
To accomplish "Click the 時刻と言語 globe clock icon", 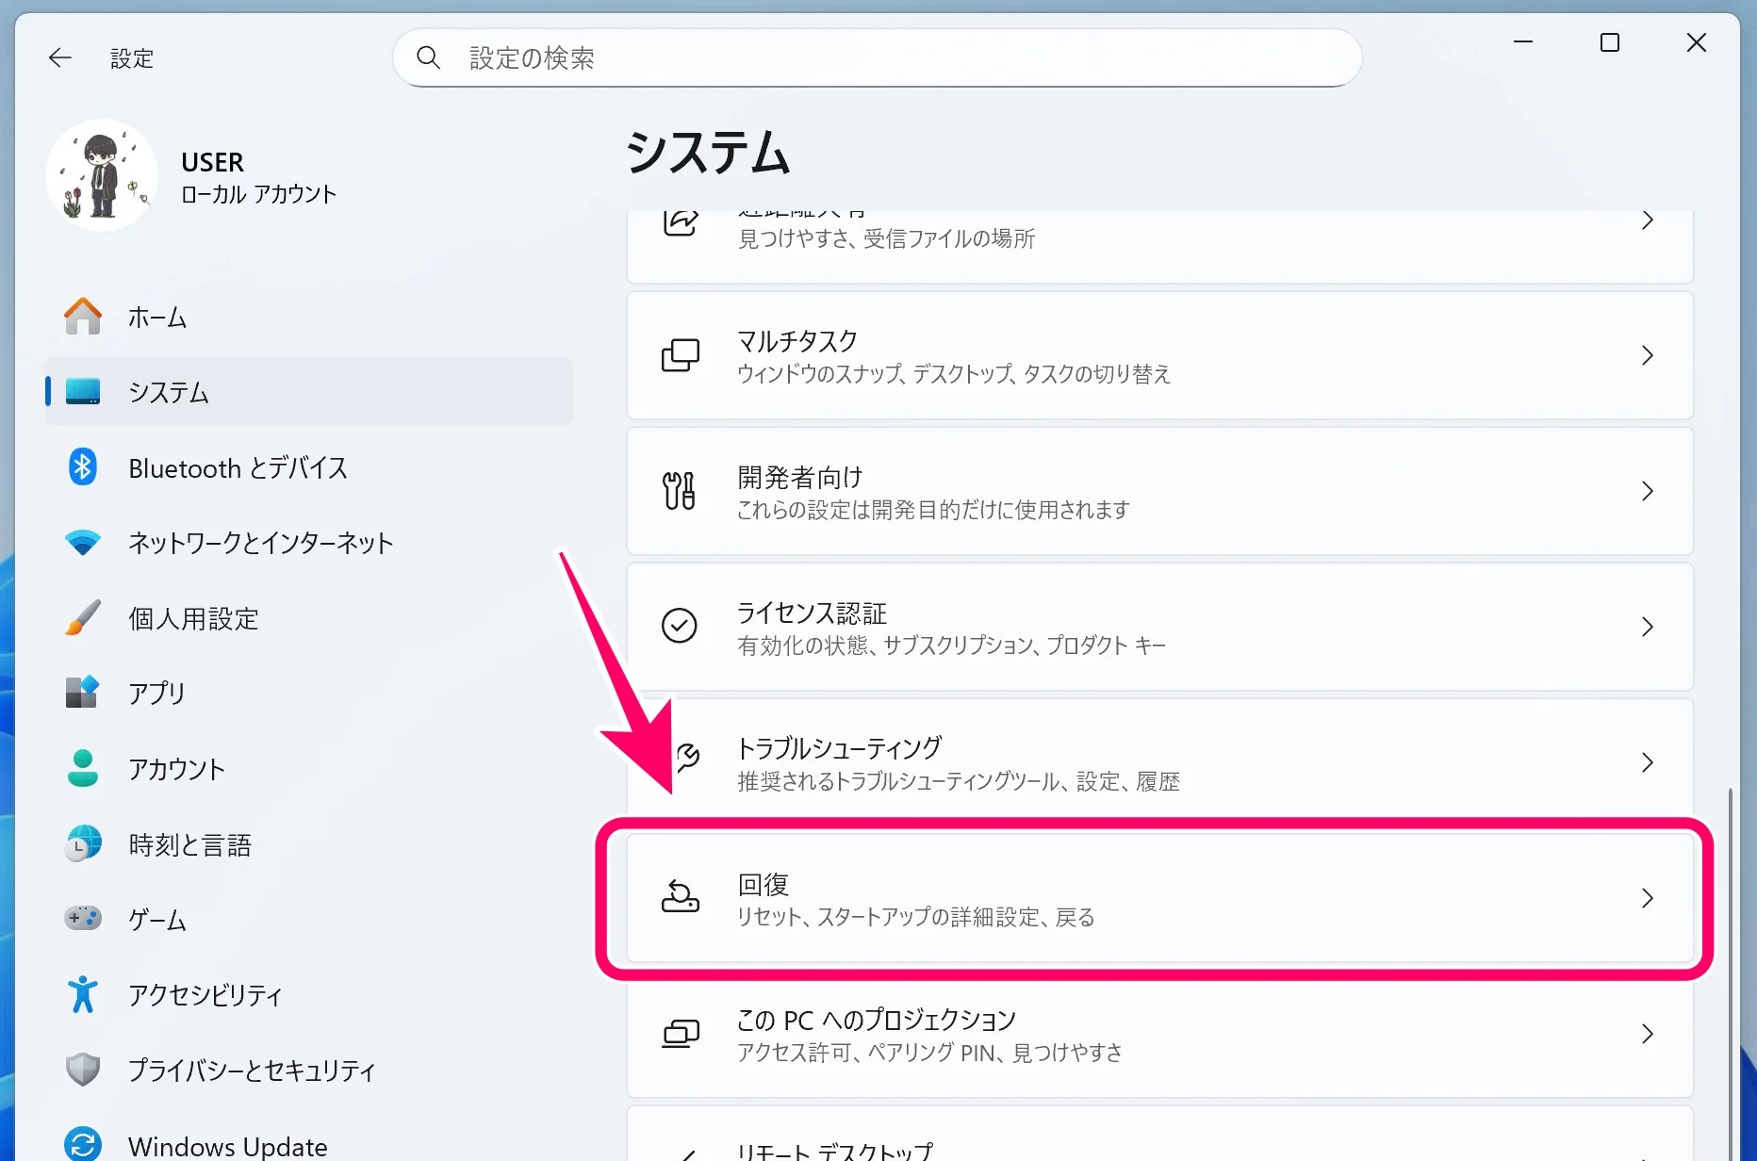I will click(83, 844).
